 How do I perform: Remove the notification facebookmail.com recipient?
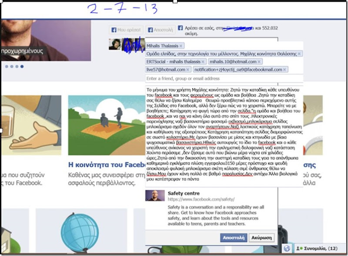[284, 70]
